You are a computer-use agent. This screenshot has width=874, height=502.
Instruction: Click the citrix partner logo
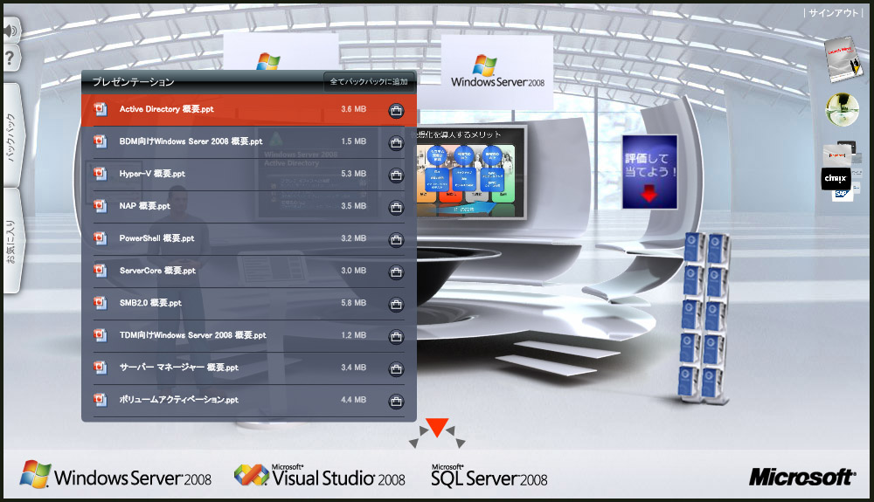(836, 179)
